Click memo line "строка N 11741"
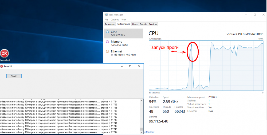267x135 pixels. [109, 123]
